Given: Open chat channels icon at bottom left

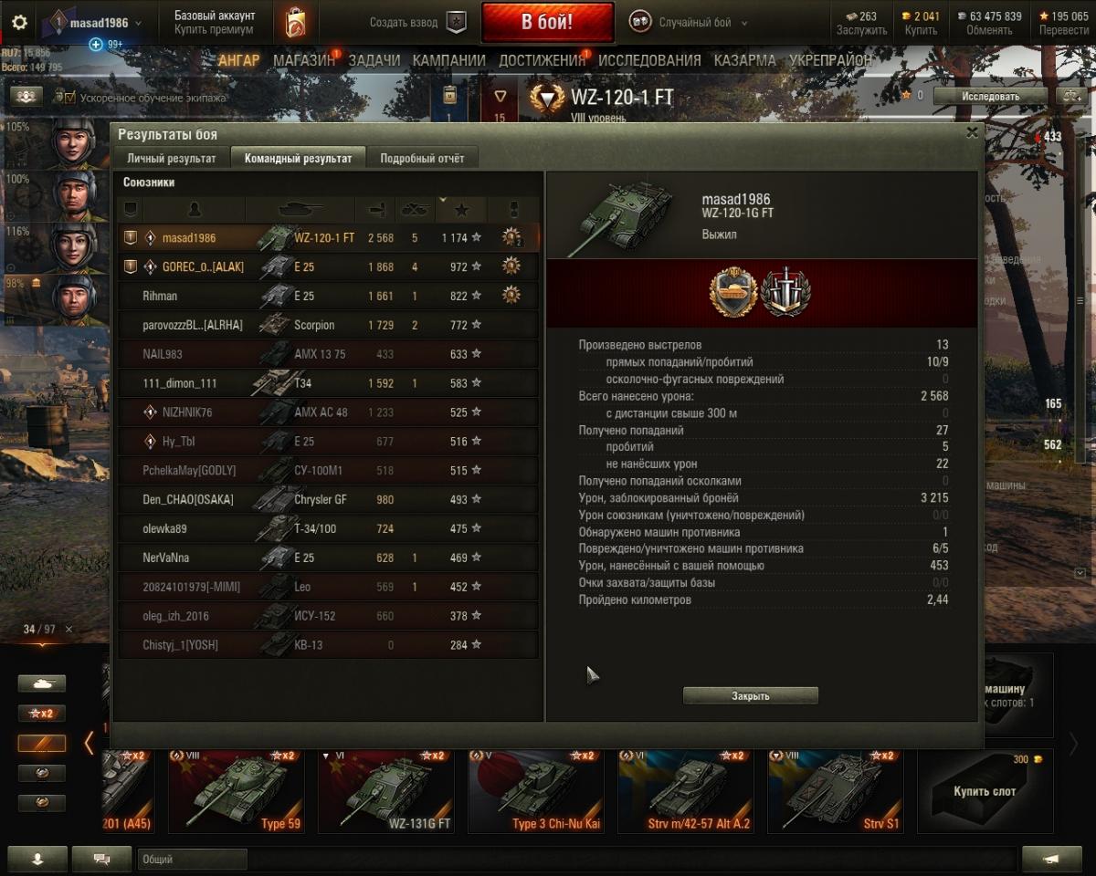Looking at the screenshot, I should (x=101, y=859).
